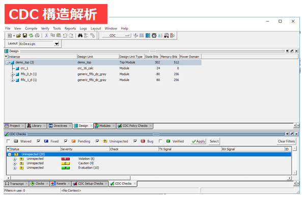Open Find with the binoculars icon

[80, 36]
